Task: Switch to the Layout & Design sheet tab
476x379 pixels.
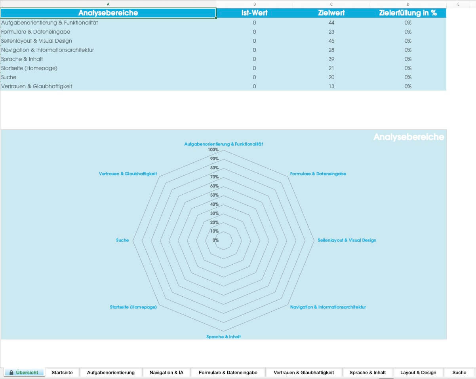Action: point(418,373)
